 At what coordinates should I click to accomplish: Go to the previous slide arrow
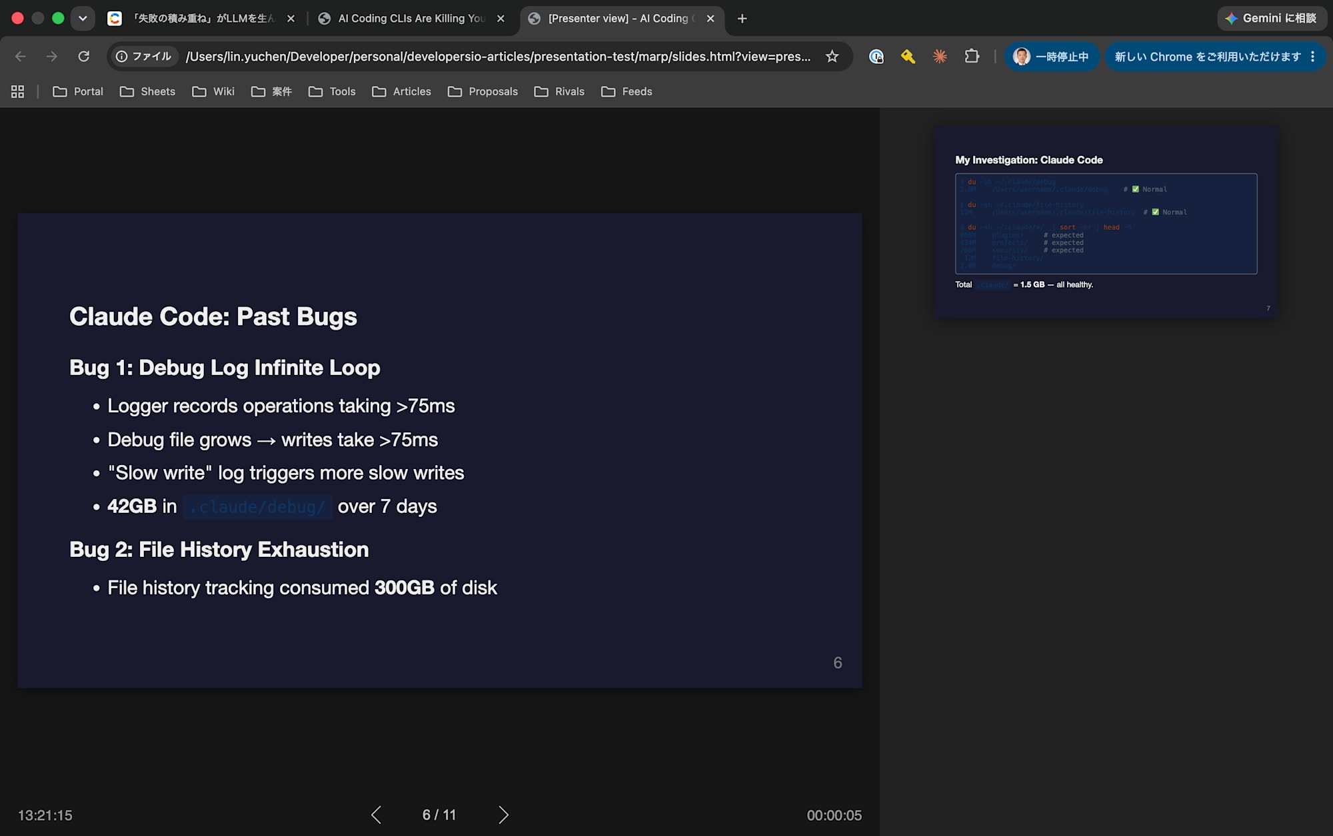tap(376, 815)
